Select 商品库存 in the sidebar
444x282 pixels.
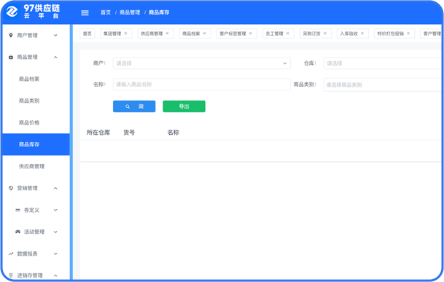(x=36, y=144)
